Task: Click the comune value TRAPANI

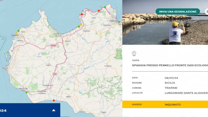Action: 171,88
